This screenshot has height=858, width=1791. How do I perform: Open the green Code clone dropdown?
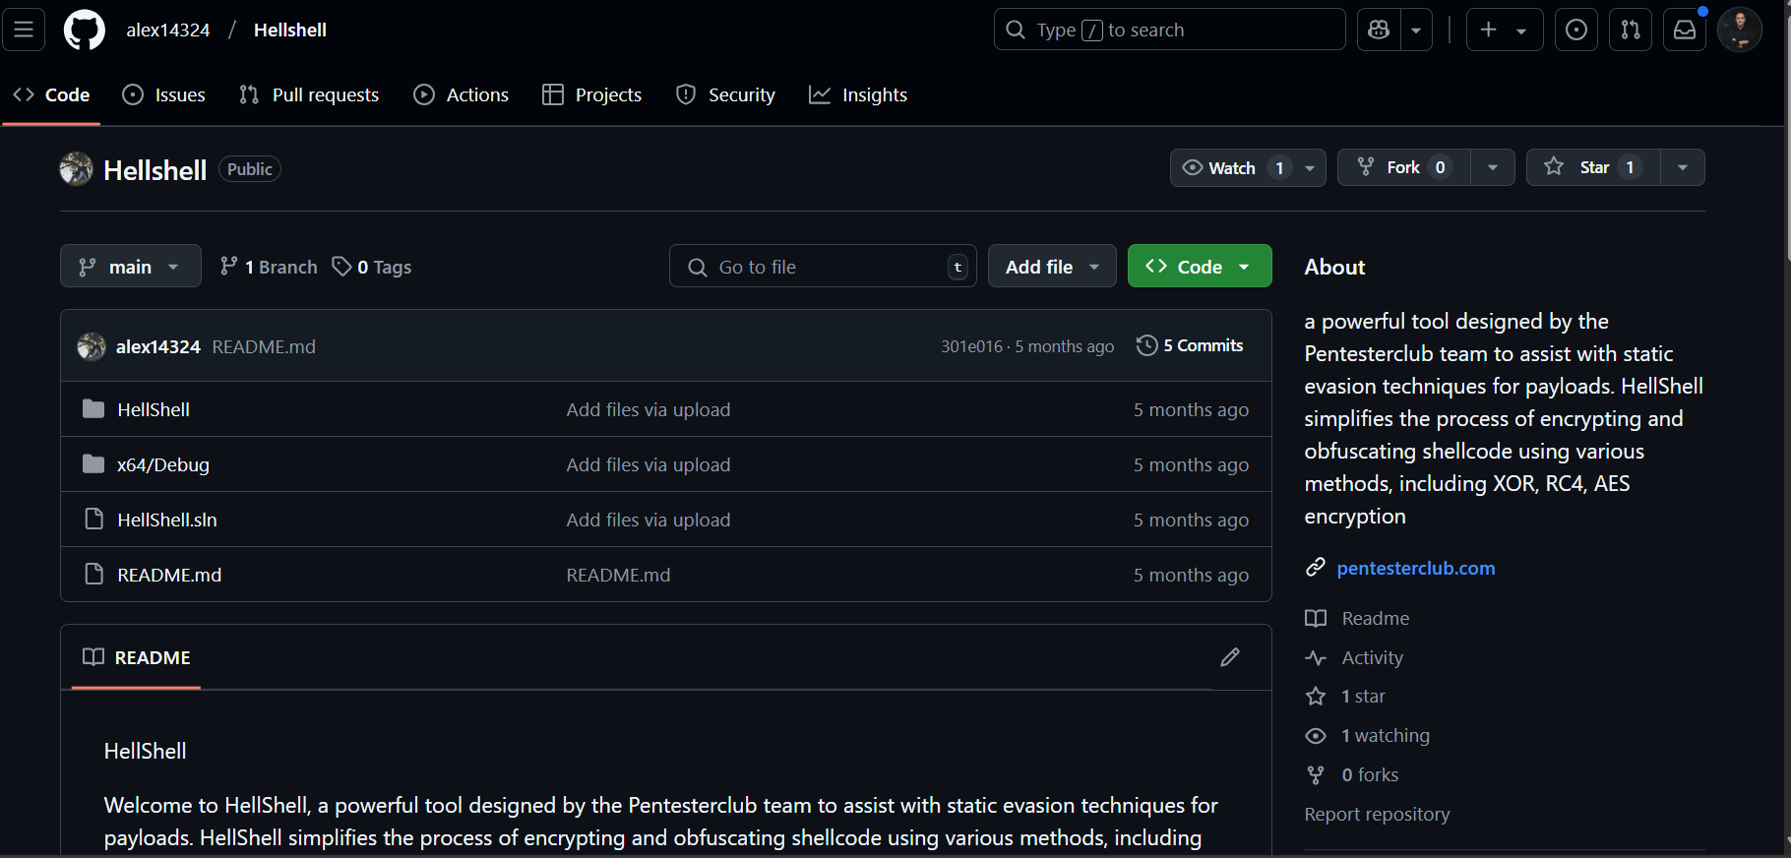(x=1200, y=266)
